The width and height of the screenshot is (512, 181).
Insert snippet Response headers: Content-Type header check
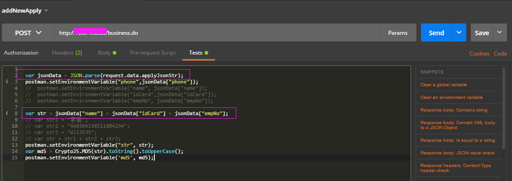click(455, 168)
